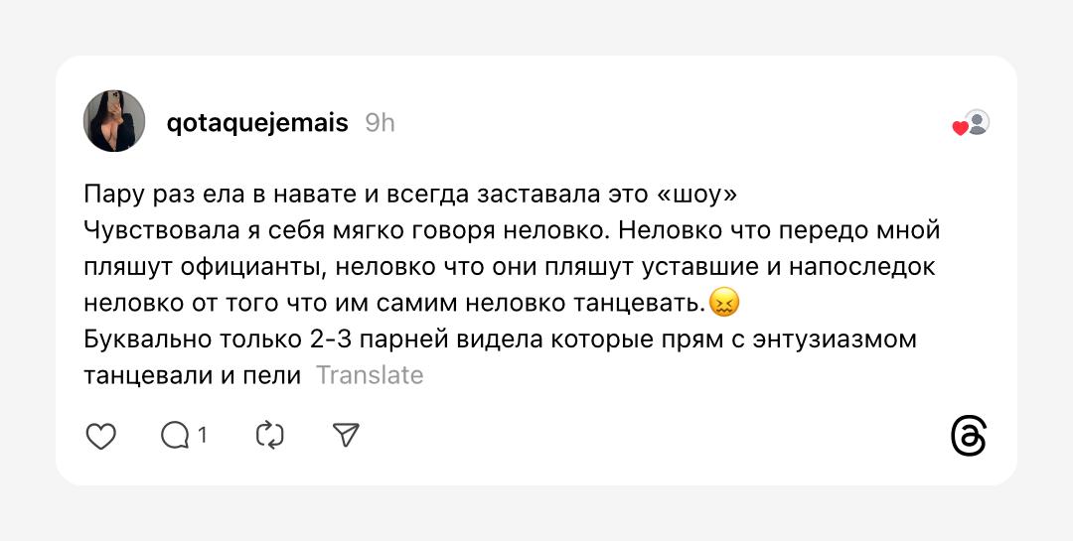Click the line starting with "Чувствовала я себя"
The image size is (1073, 541).
tap(512, 230)
